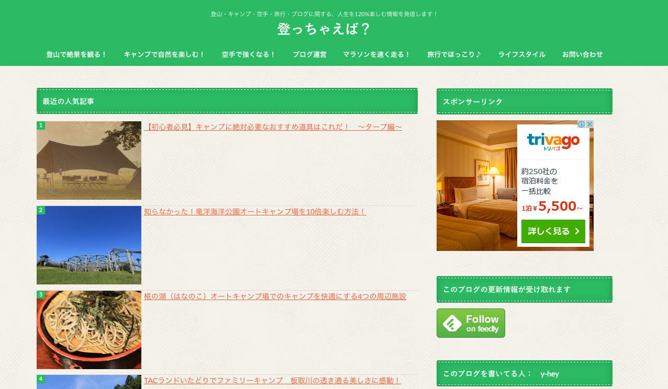Click the trivago logo in the ad

[553, 141]
